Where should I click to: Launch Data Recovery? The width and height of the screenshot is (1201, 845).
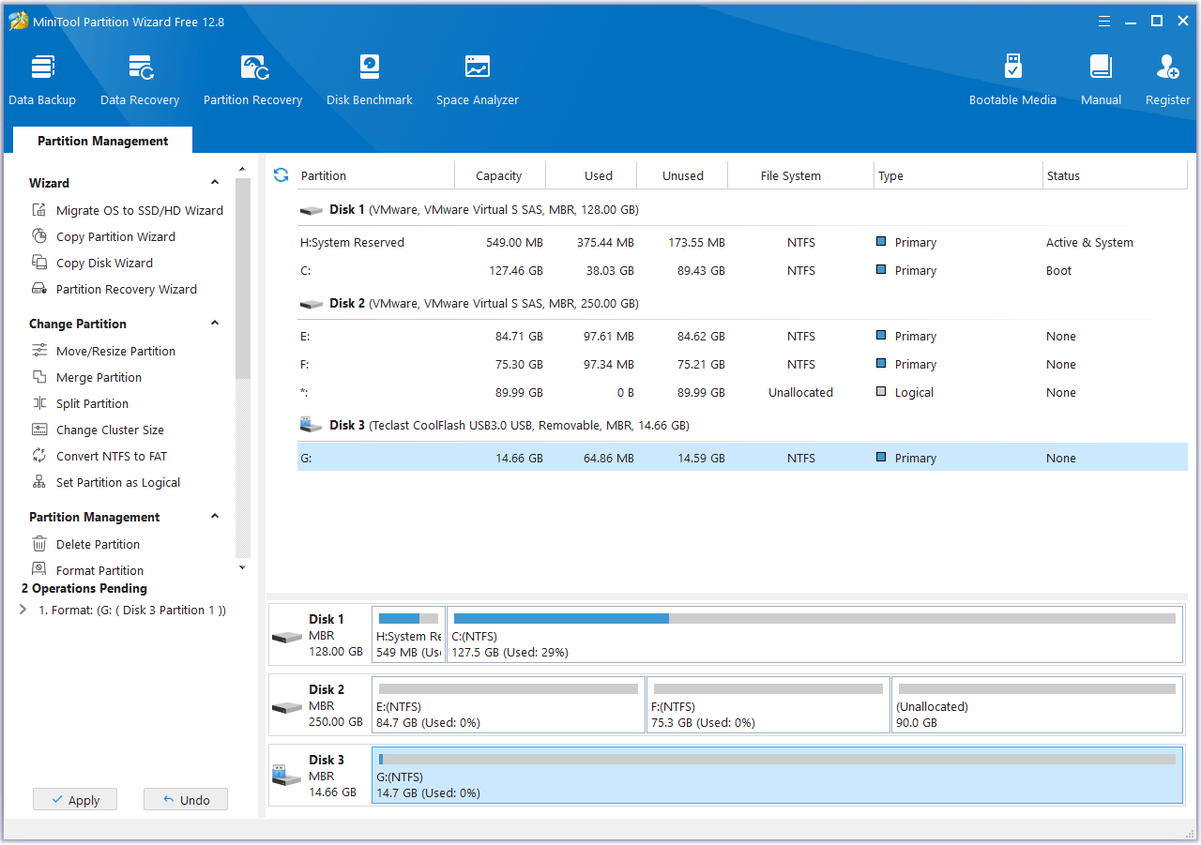[x=140, y=81]
